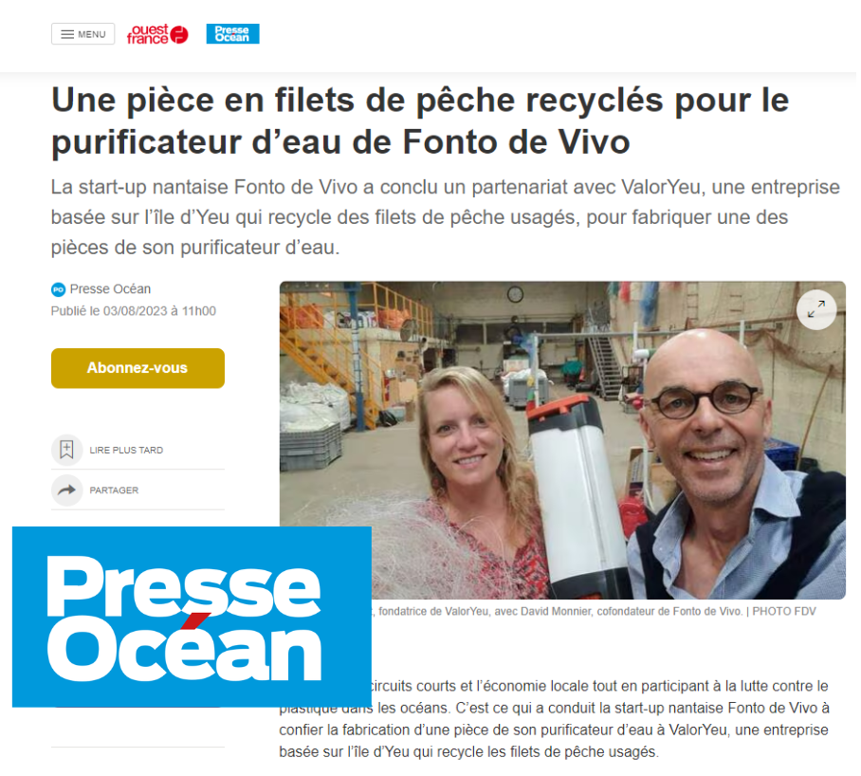Click the publication date 03/08/2023

(135, 311)
